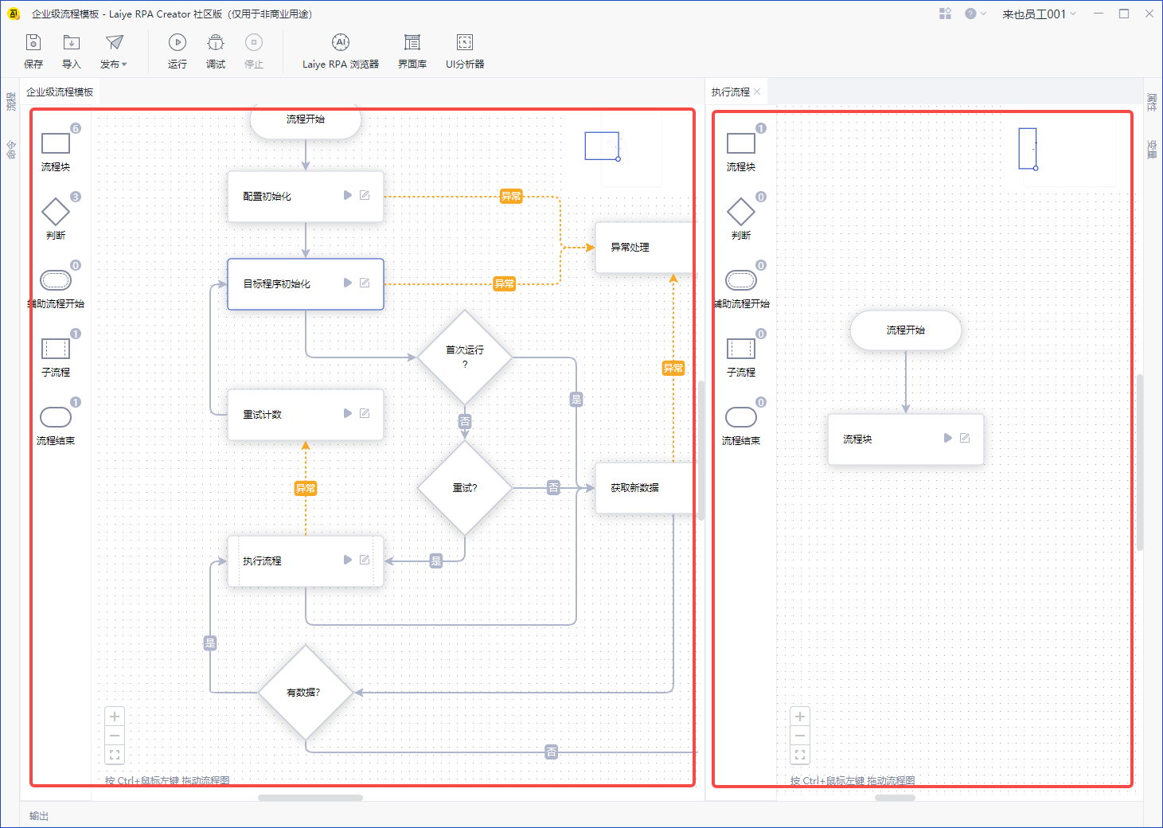This screenshot has width=1163, height=828.
Task: Click the left canvas minimap thumbnail
Action: 603,146
